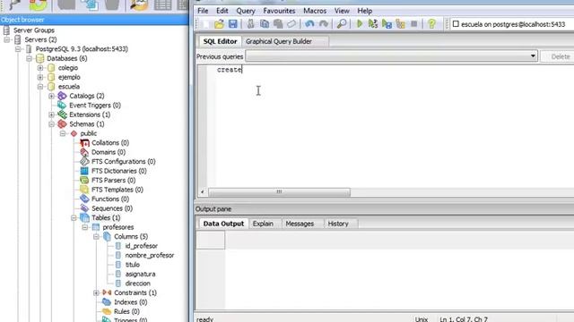The height and width of the screenshot is (322, 574).
Task: Select the Collations (0) node
Action: click(x=110, y=143)
